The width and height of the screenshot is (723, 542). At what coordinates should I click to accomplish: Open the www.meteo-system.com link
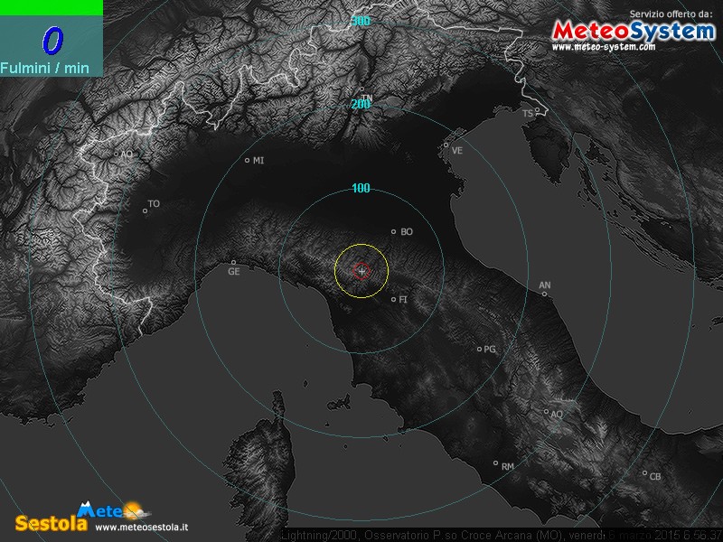(x=603, y=47)
